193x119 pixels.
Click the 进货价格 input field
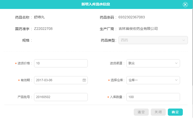(x=61, y=63)
